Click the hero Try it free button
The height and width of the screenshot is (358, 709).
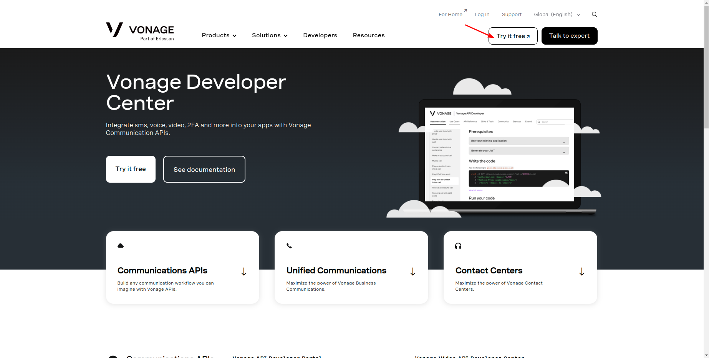(131, 169)
